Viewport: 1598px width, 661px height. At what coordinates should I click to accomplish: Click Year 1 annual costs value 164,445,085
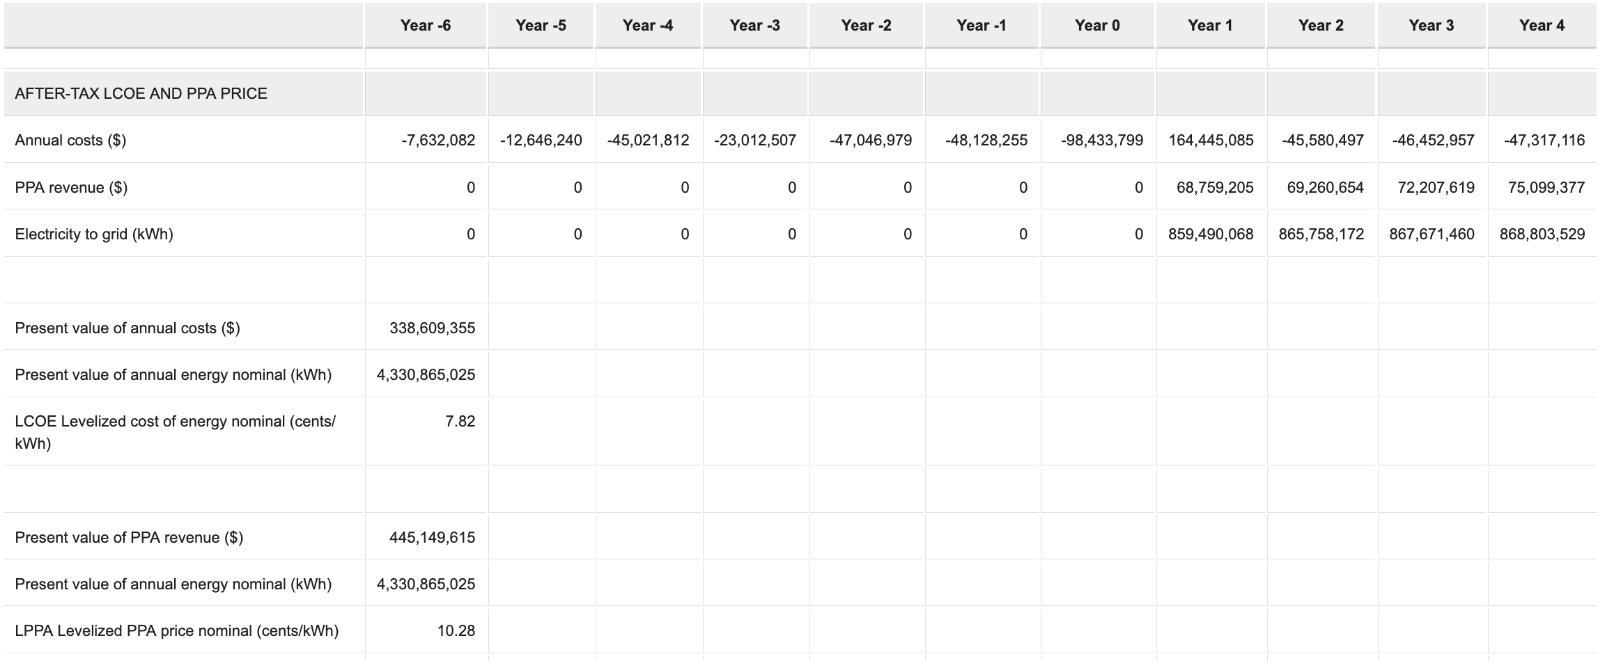coord(1211,141)
